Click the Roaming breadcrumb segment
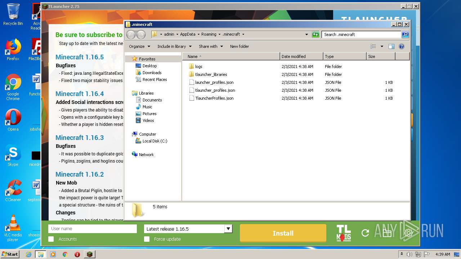The image size is (461, 259). [x=209, y=35]
